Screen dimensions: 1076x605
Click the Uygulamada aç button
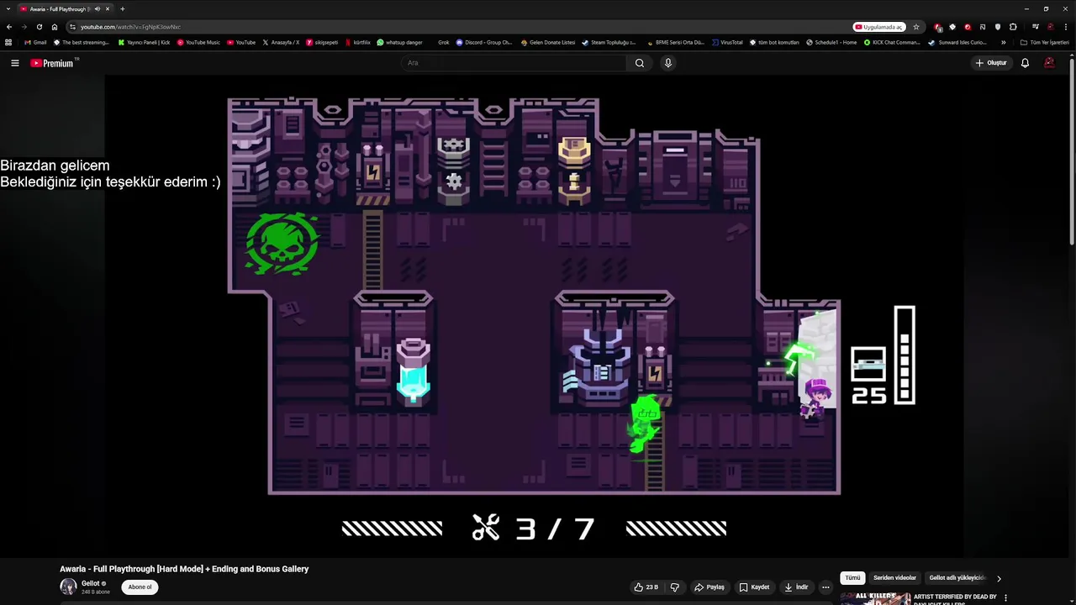point(879,27)
